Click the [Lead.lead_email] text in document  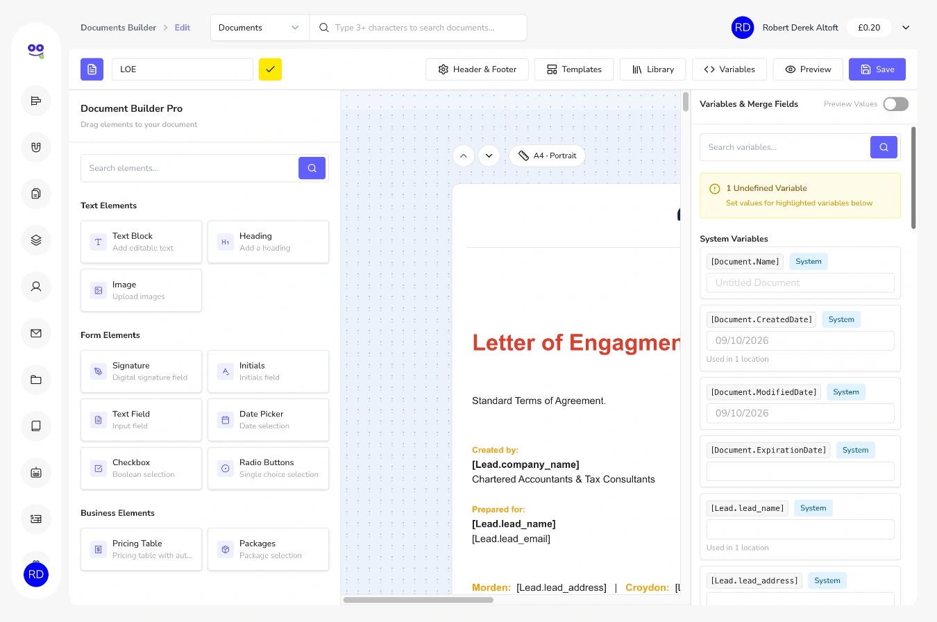pos(511,539)
